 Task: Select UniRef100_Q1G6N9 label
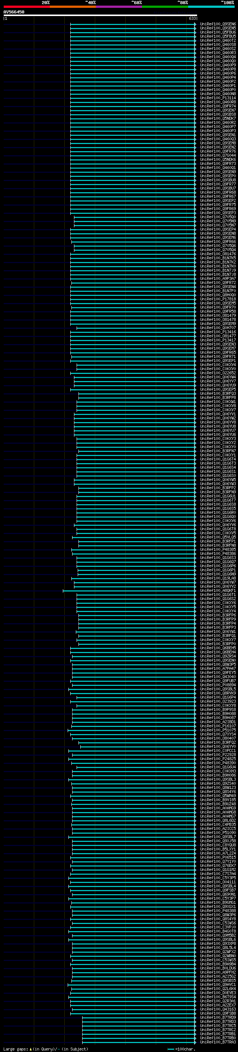pos(218,574)
